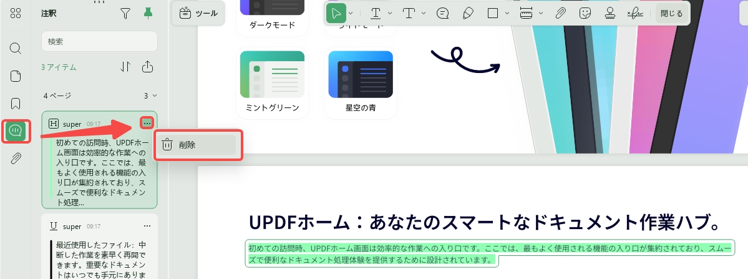Select the ダークモード theme thumbnail
The height and width of the screenshot is (279, 748).
(x=273, y=17)
